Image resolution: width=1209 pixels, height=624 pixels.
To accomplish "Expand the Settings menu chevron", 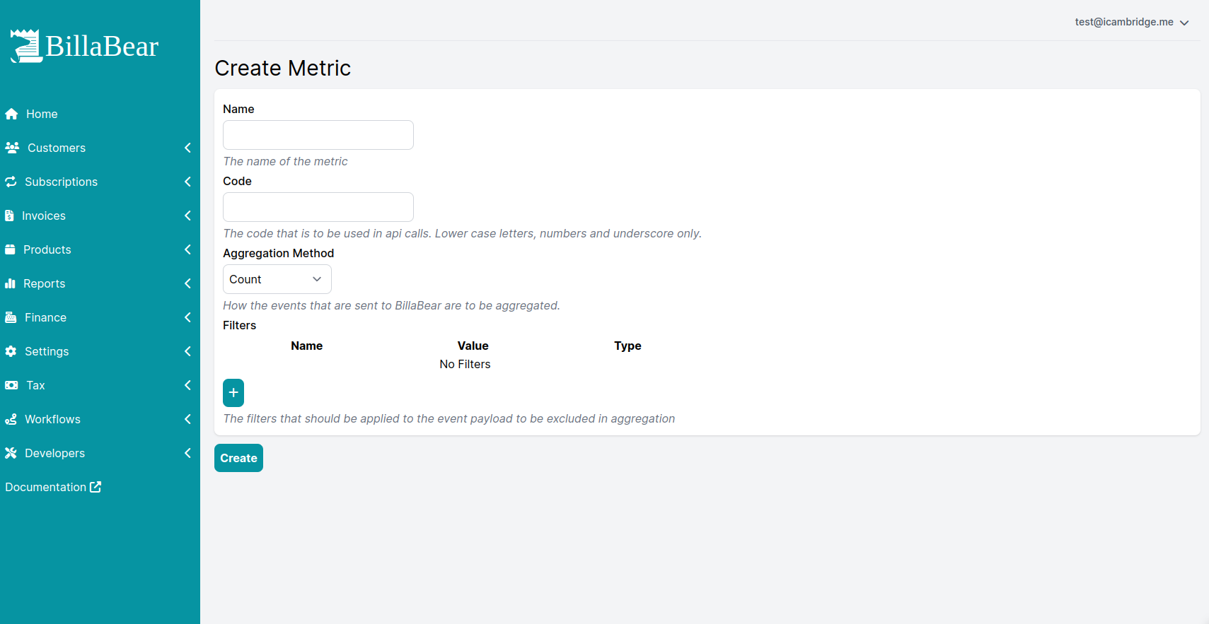I will point(187,351).
